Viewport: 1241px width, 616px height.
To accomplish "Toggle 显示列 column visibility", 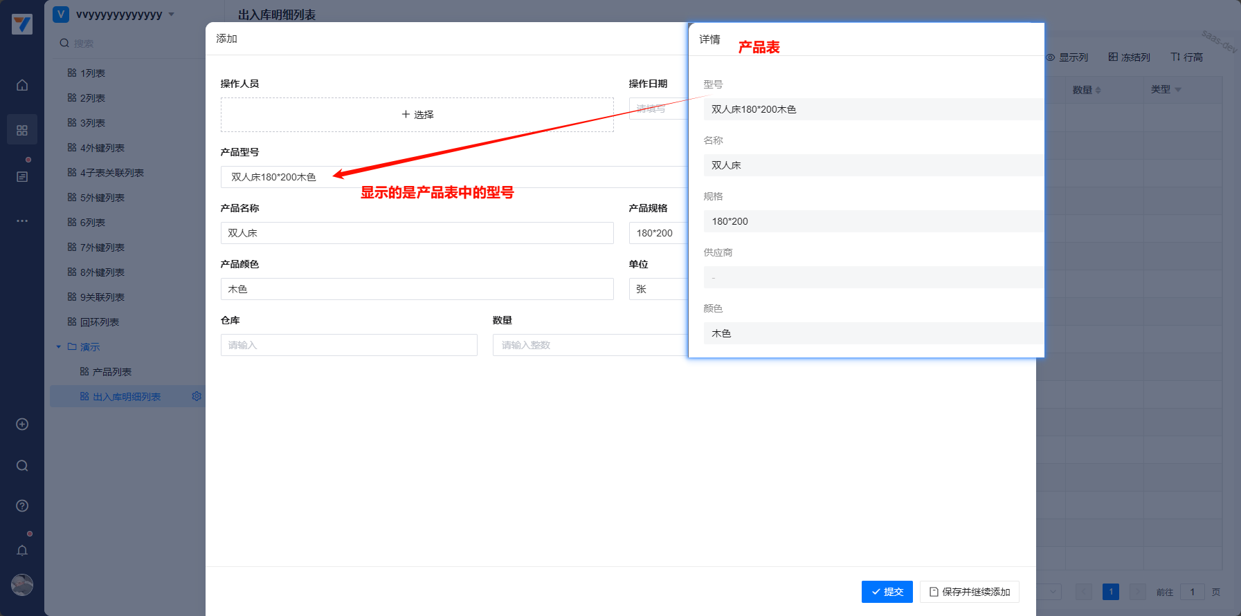I will (x=1067, y=57).
